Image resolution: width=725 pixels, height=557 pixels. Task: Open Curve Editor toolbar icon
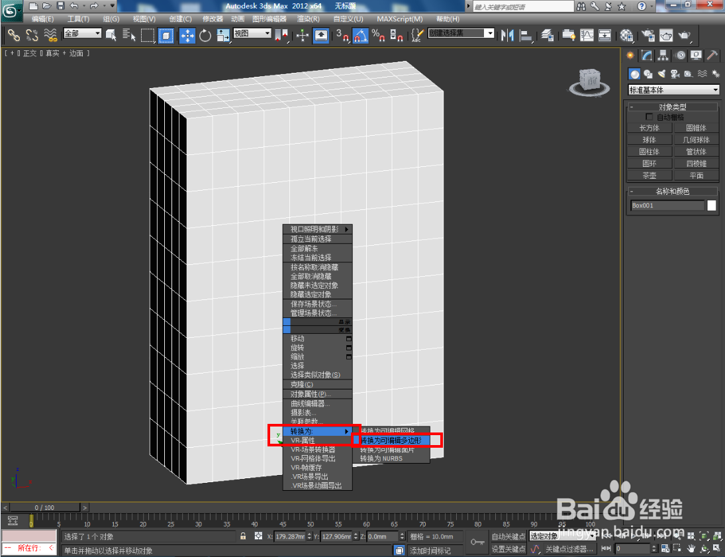click(x=587, y=35)
